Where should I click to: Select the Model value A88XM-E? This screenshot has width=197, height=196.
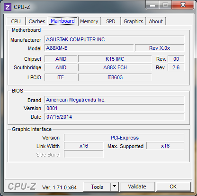(89, 48)
